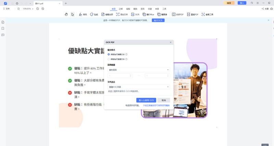The width and height of the screenshot is (274, 146).
Task: Switch to the 編輯 edit tab
Action: point(128,9)
